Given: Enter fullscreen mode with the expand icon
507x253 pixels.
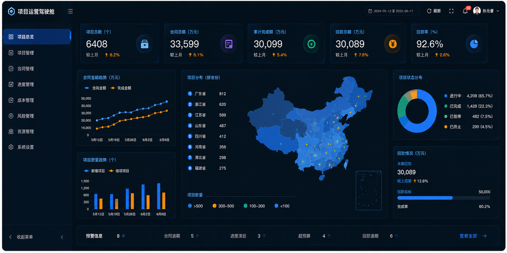Looking at the screenshot, I should point(451,11).
